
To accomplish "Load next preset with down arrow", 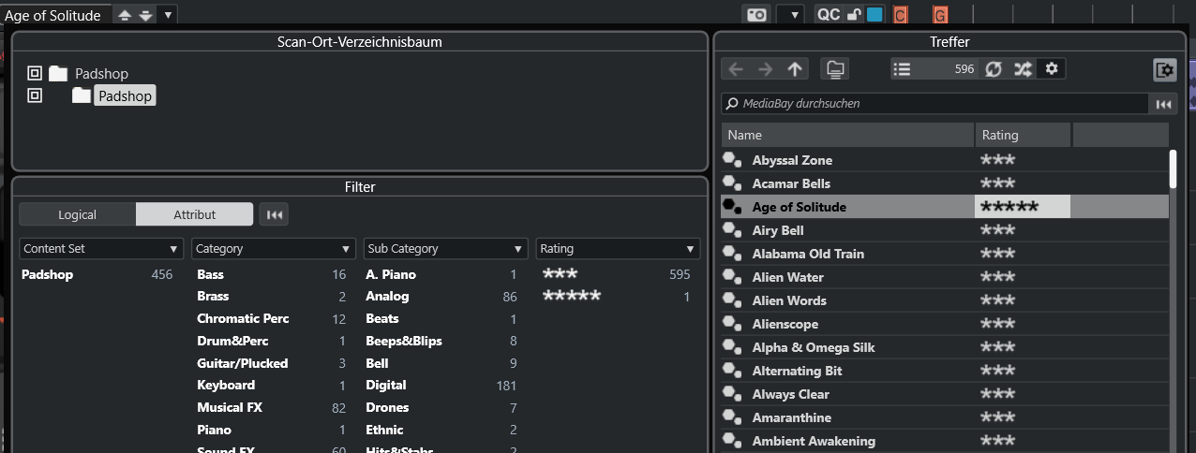I will tap(145, 15).
